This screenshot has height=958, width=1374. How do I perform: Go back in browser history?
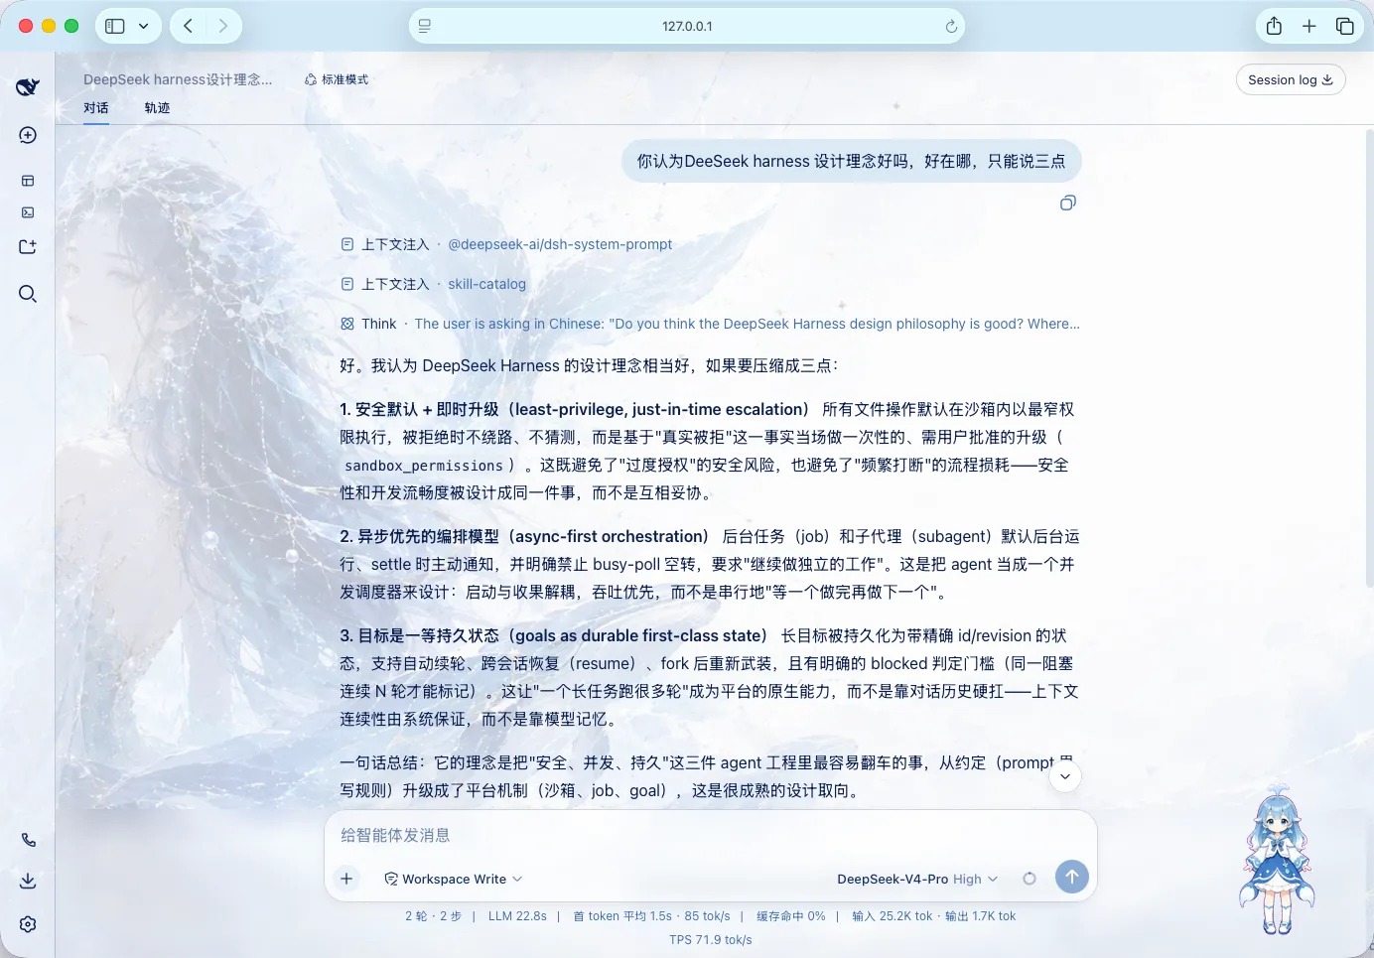point(188,26)
